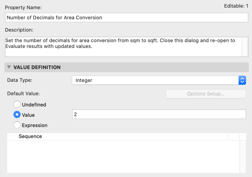Click the blank column header left of Sequence

click(13, 137)
